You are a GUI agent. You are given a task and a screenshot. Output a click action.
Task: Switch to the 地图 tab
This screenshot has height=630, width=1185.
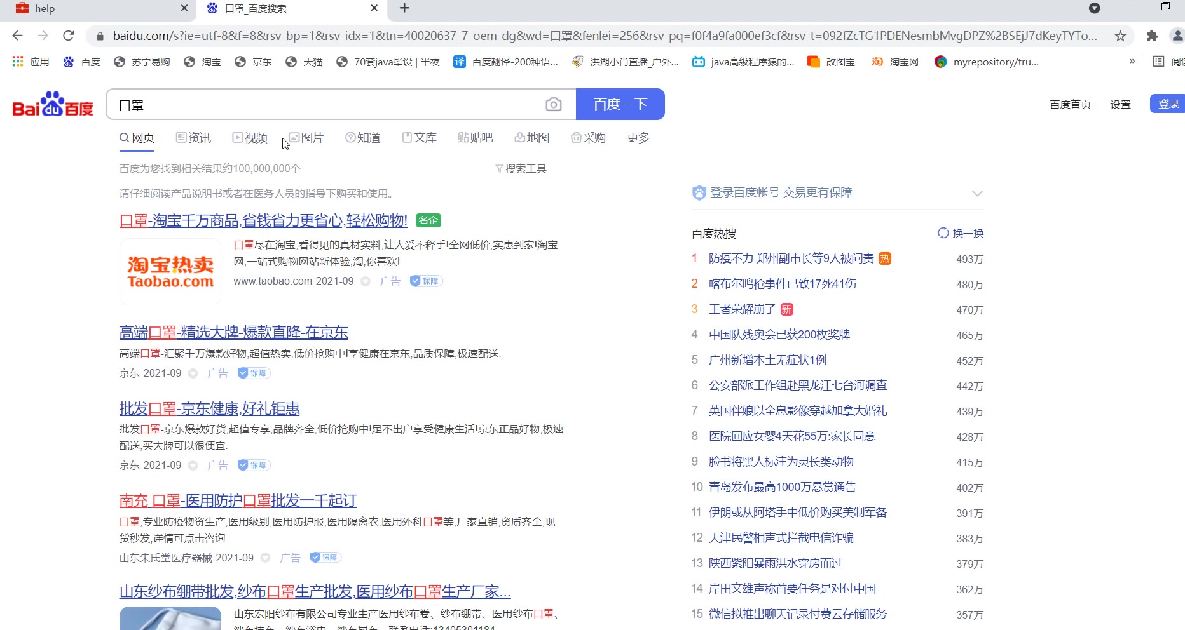point(532,138)
